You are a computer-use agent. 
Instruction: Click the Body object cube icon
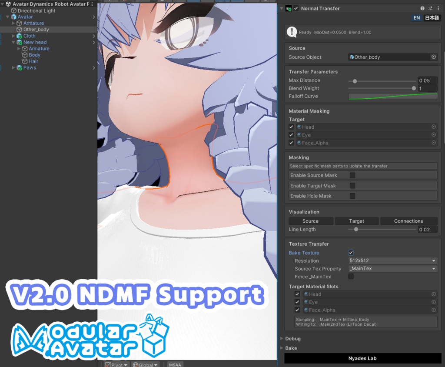point(25,55)
